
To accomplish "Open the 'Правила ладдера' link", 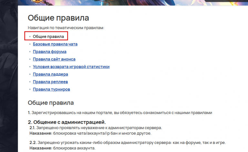I will [x=50, y=74].
